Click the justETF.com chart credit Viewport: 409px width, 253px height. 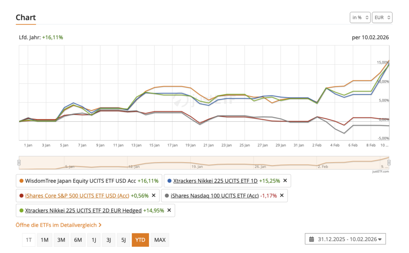(380, 172)
